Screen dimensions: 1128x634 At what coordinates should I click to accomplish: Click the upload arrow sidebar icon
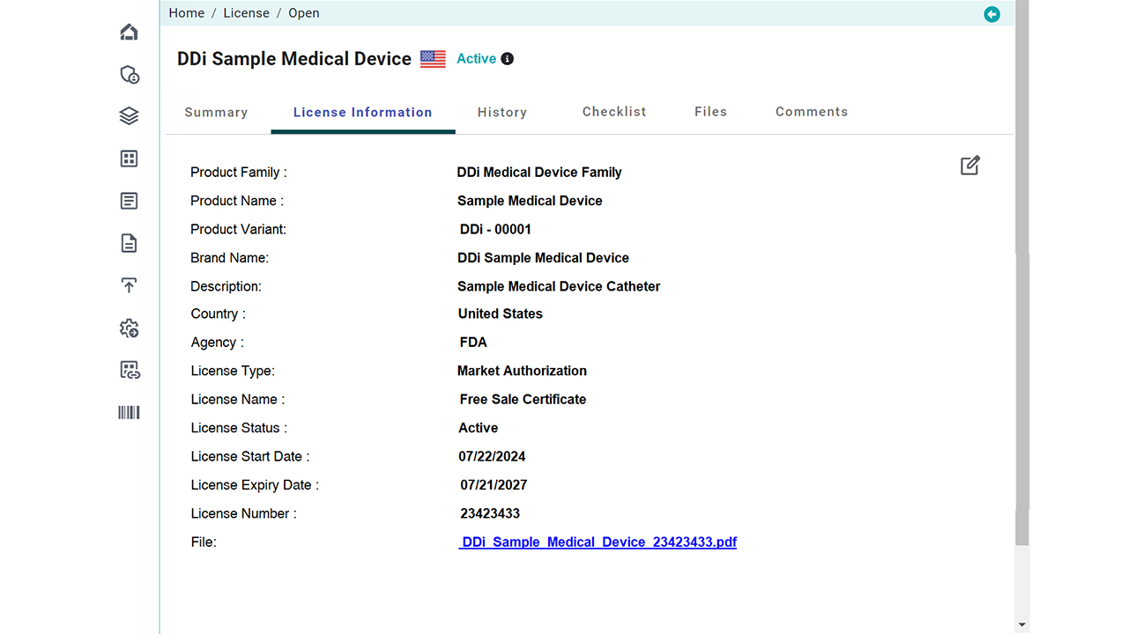[129, 285]
